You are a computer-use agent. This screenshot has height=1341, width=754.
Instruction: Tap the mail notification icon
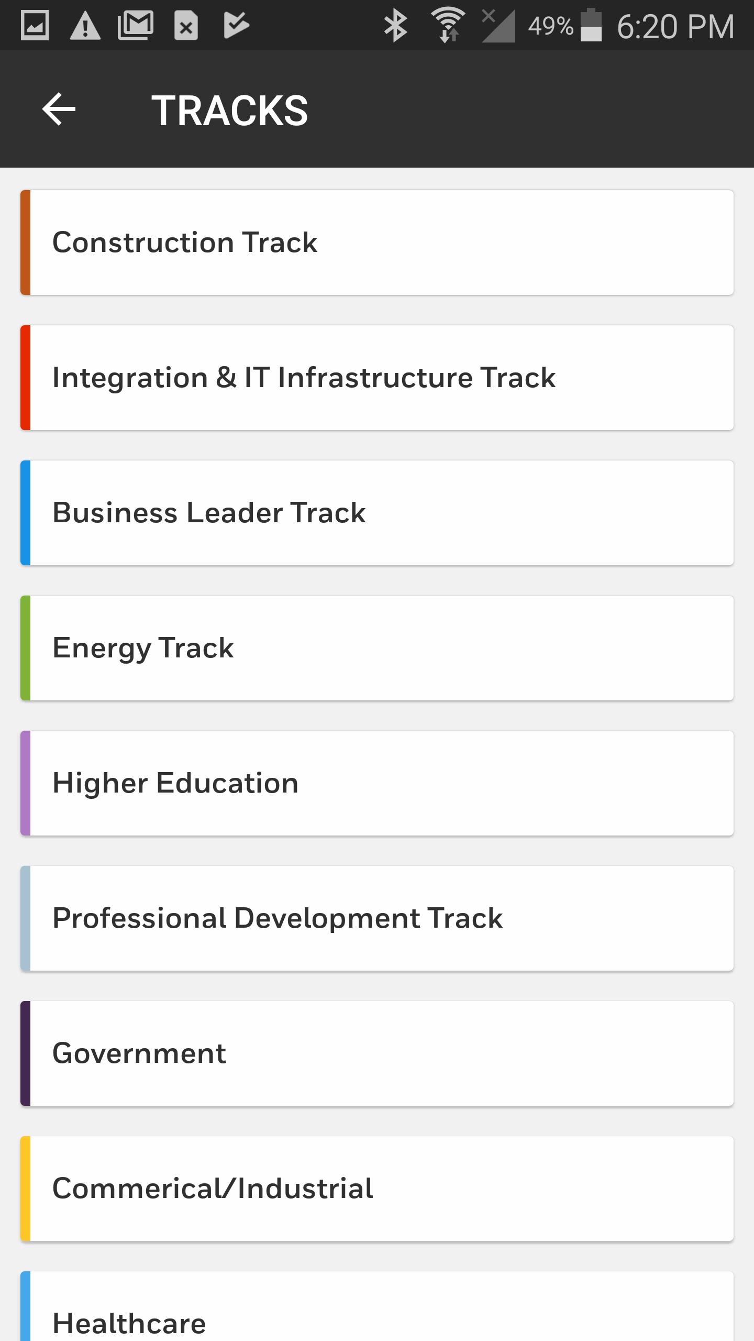(136, 26)
